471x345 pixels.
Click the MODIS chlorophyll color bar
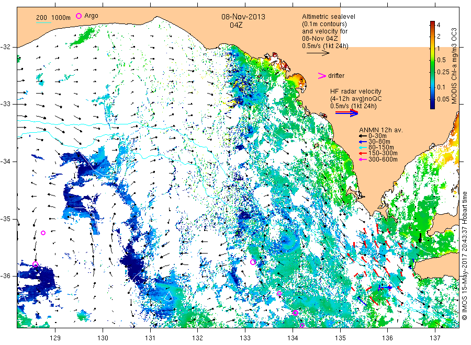click(432, 65)
